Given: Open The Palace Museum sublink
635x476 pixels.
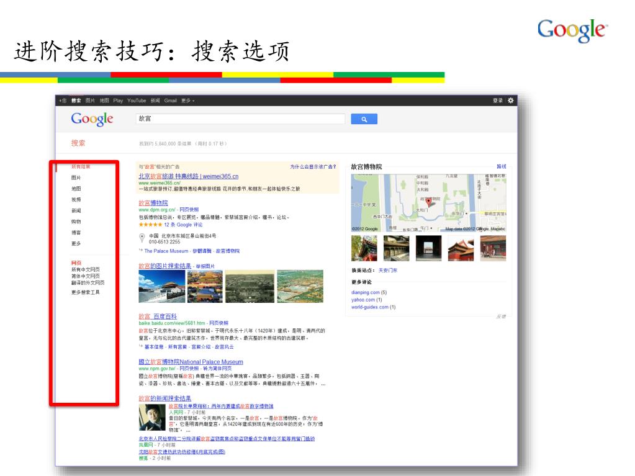Looking at the screenshot, I should pos(166,251).
